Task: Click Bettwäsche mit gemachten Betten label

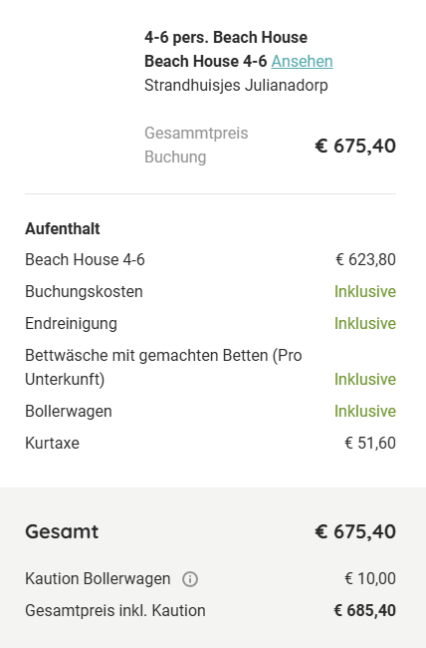Action: [163, 368]
